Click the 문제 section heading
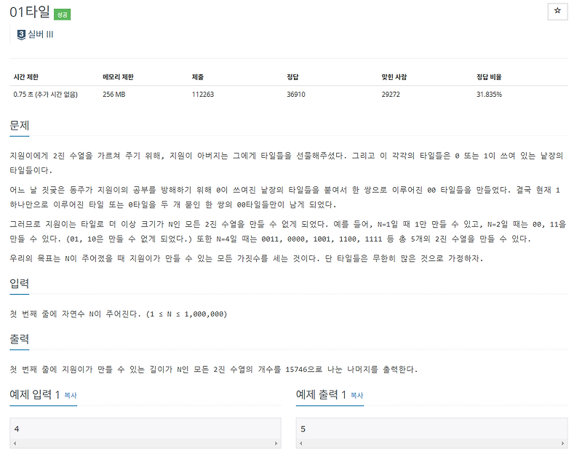The image size is (582, 454). (x=20, y=126)
